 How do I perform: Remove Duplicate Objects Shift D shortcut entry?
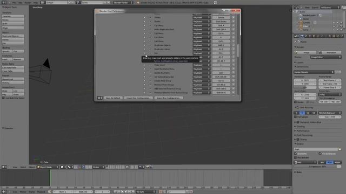233,45
